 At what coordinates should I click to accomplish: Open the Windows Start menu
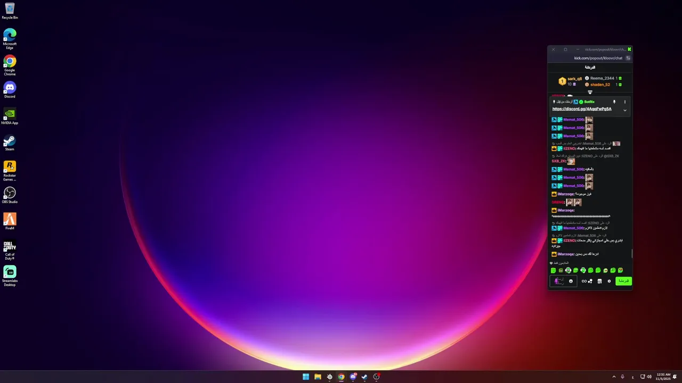306,377
